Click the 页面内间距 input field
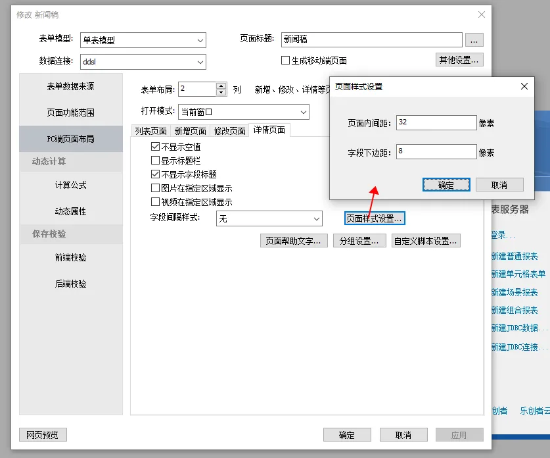550x458 pixels. (x=436, y=123)
